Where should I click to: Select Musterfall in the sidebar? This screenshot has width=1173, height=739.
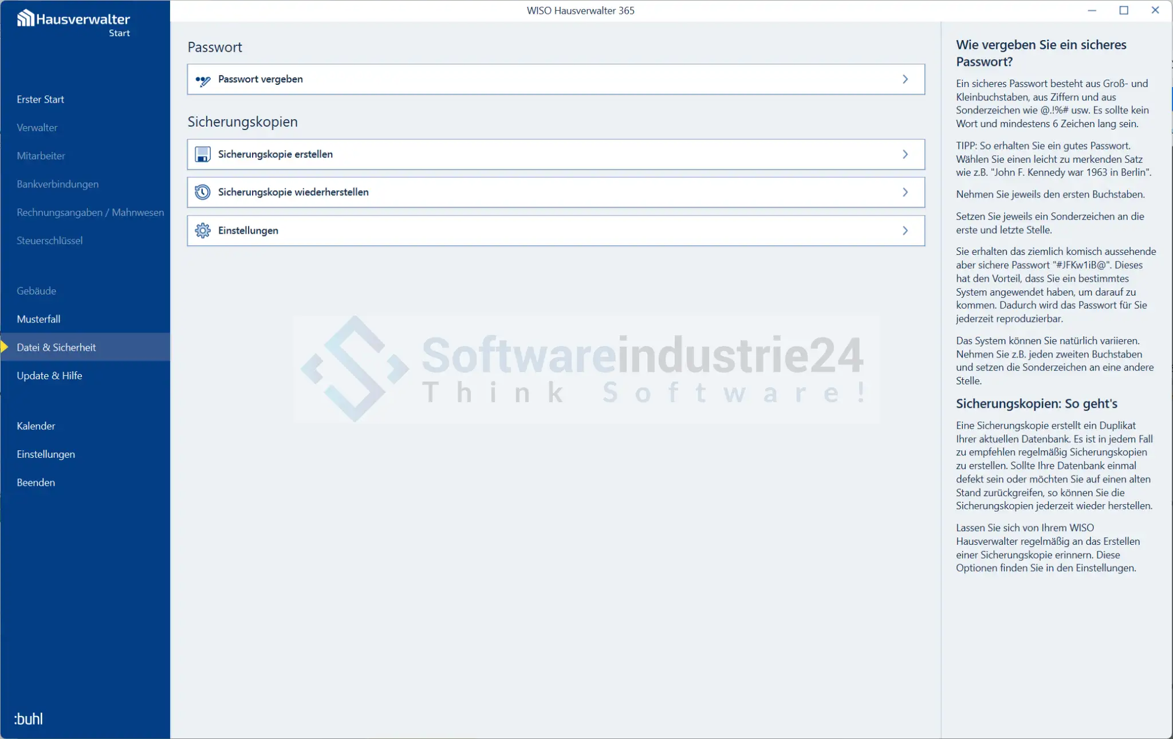[38, 319]
